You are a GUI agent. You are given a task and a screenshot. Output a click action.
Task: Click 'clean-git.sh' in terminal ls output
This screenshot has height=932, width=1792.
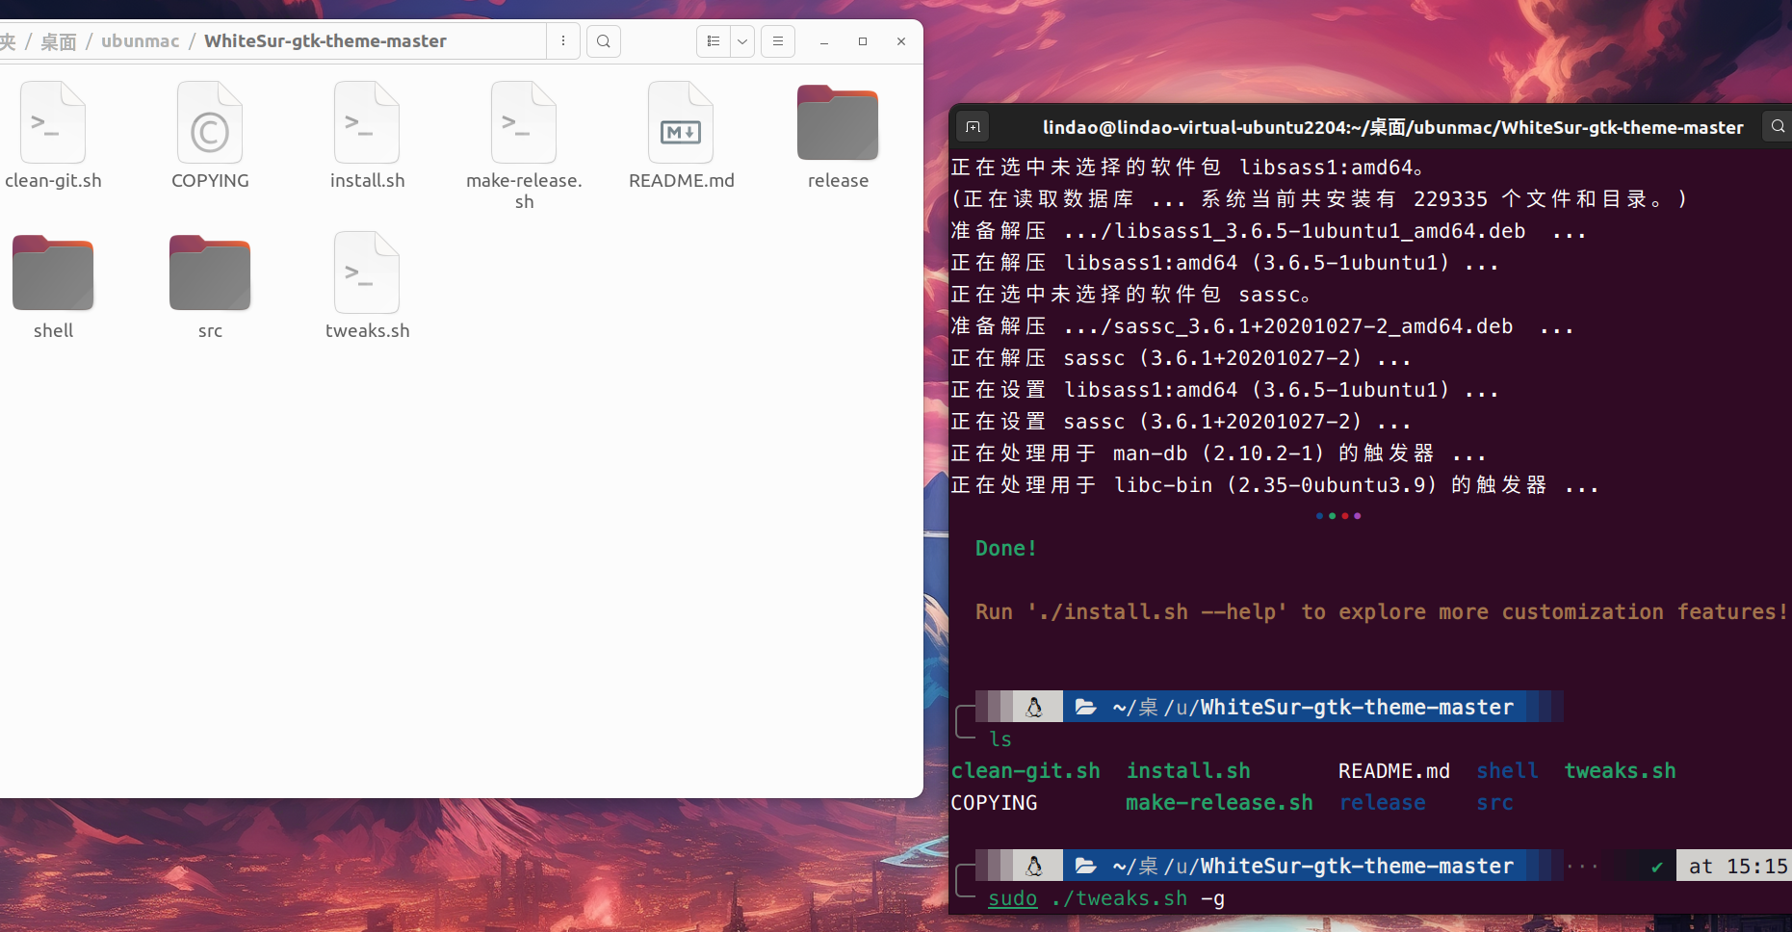[1026, 771]
